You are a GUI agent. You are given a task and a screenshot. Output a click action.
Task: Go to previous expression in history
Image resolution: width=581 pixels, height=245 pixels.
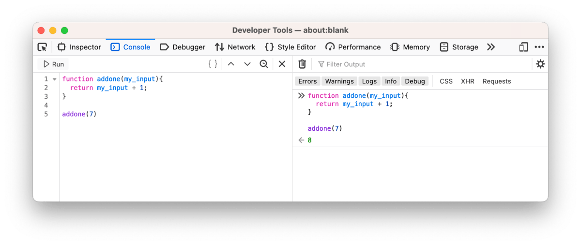[231, 64]
